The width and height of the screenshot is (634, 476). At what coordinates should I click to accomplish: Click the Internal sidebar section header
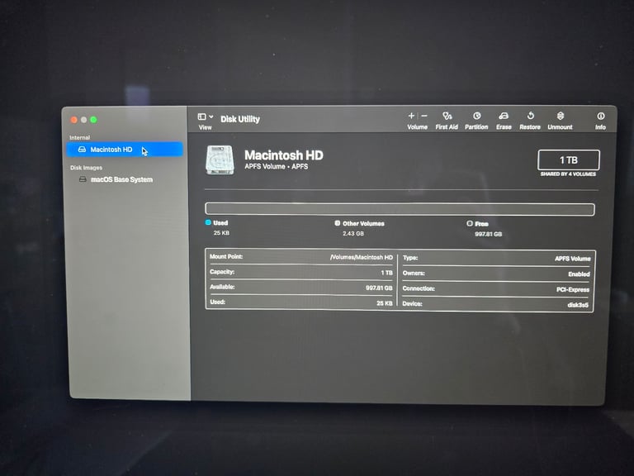click(x=79, y=138)
